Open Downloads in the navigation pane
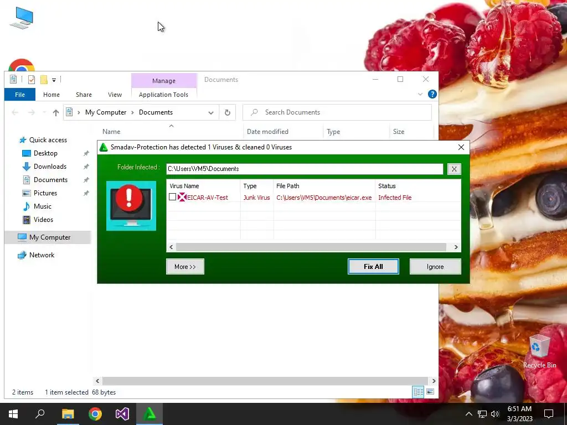The height and width of the screenshot is (425, 567). tap(50, 167)
